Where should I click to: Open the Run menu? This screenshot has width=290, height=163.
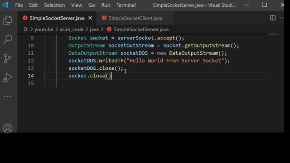click(106, 5)
